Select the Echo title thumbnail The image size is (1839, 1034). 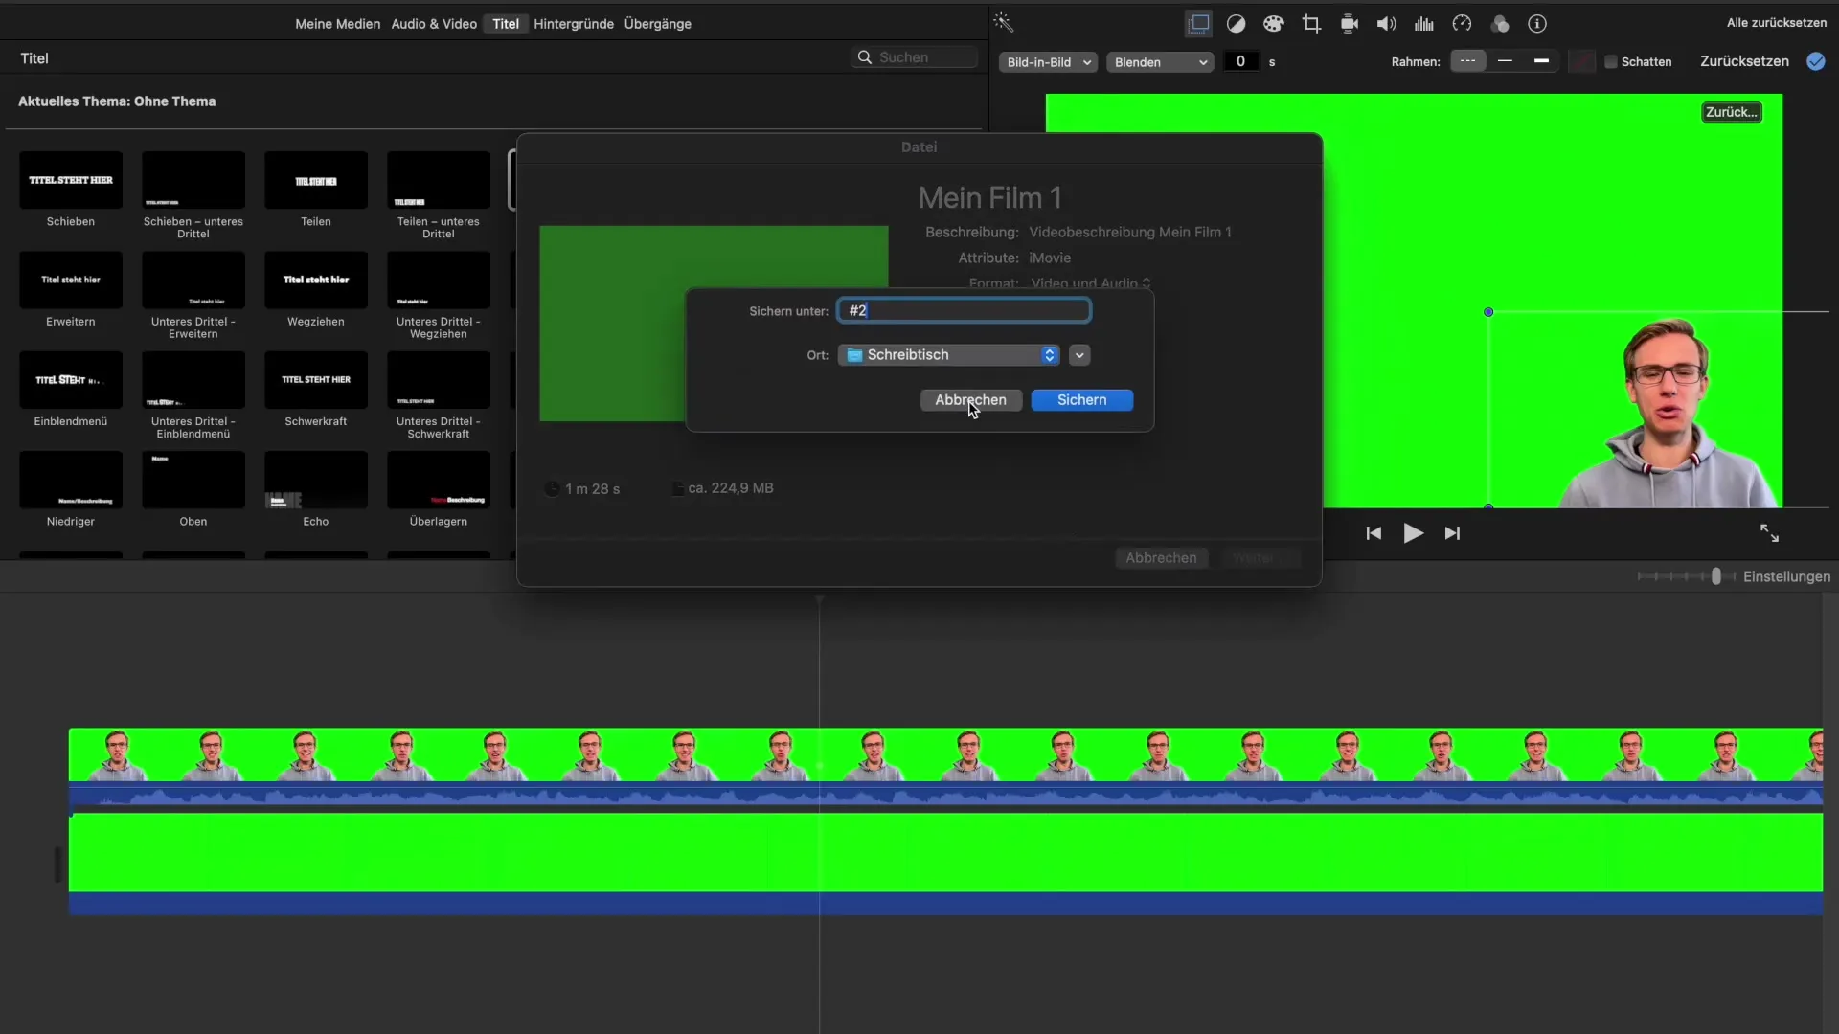[316, 480]
